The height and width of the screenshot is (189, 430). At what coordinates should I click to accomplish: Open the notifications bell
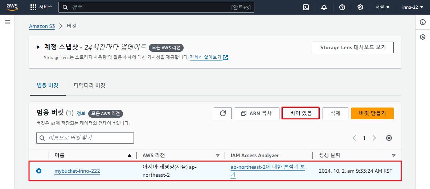tap(324, 7)
